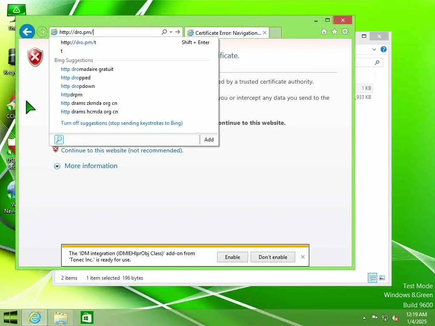Screen dimensions: 435x326
Task: Click 'Turn off suggestions' link
Action: [x=121, y=123]
